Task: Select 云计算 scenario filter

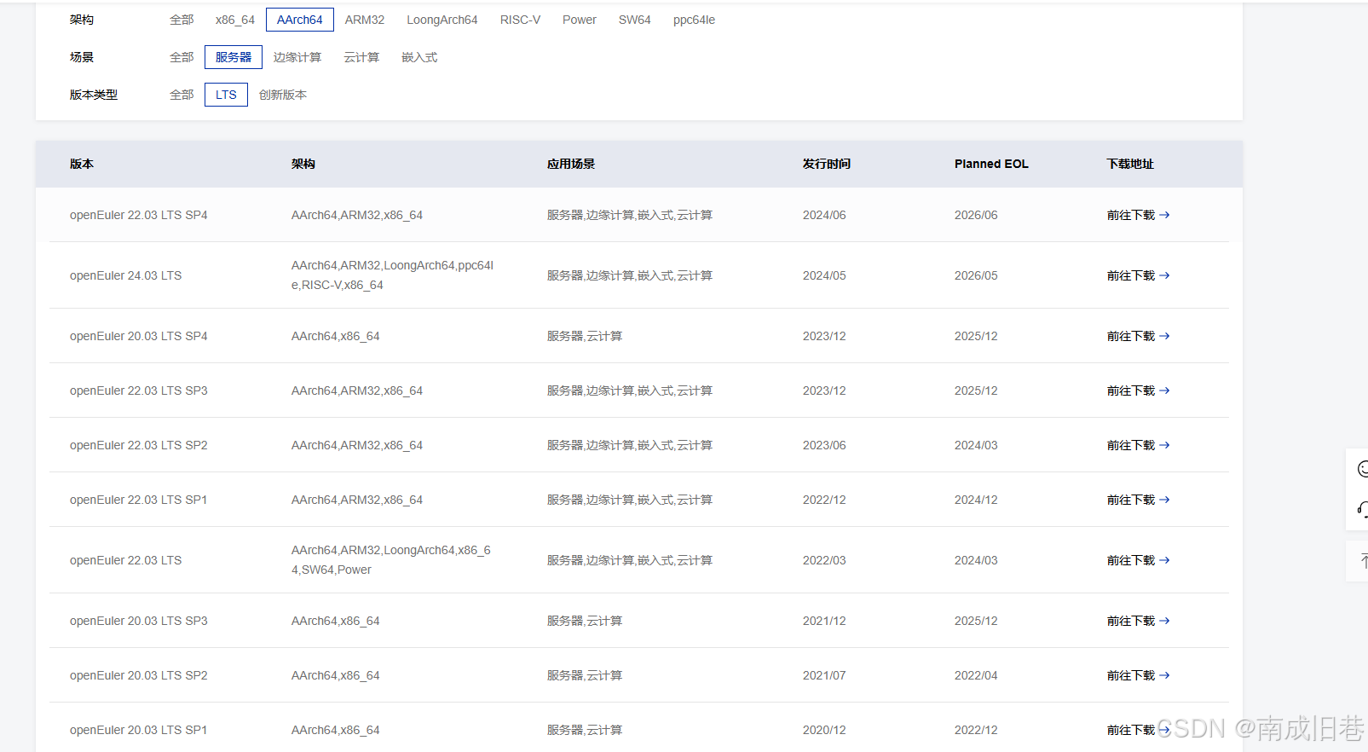Action: tap(361, 57)
